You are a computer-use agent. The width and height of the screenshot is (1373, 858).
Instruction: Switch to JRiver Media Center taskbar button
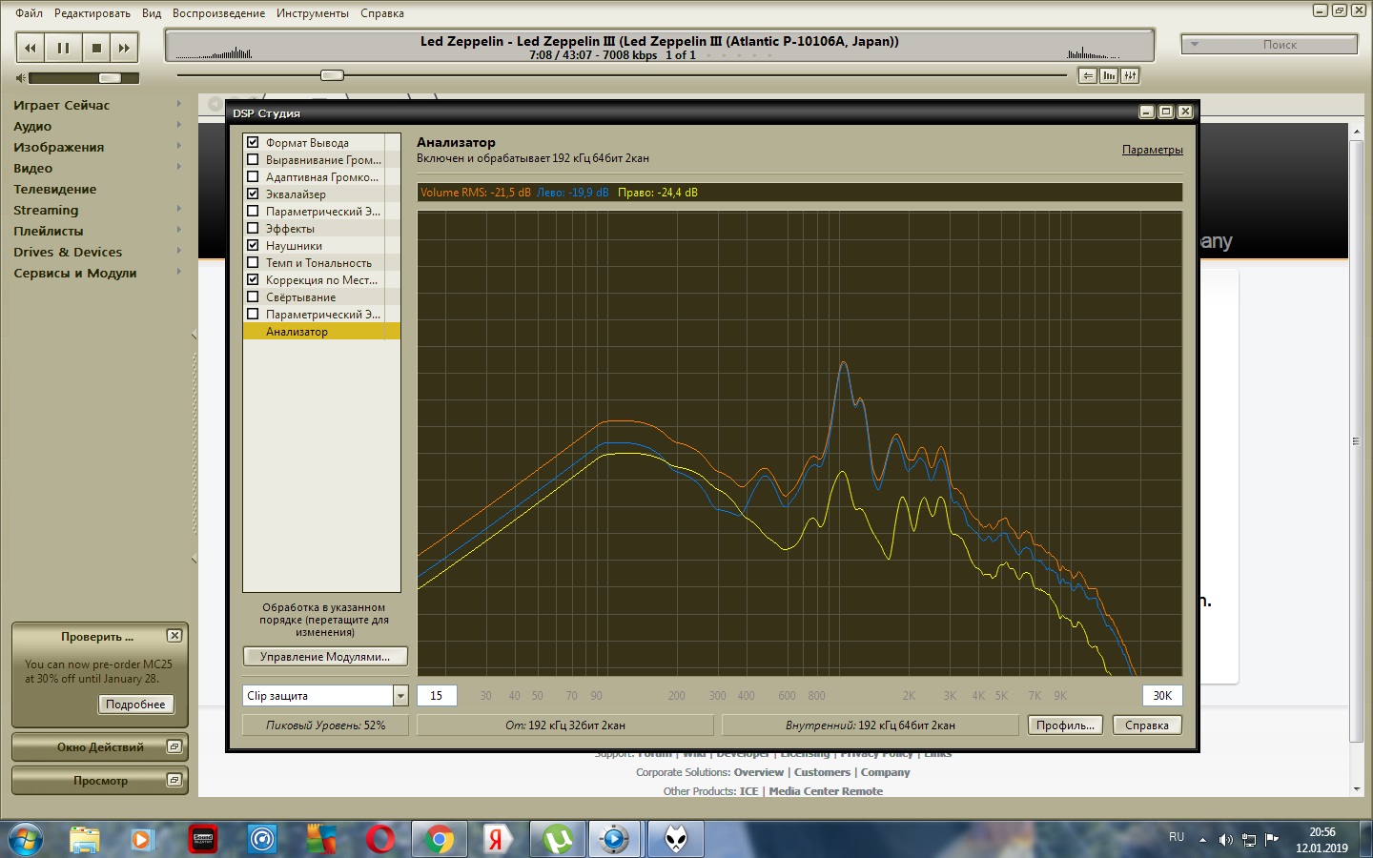(615, 839)
